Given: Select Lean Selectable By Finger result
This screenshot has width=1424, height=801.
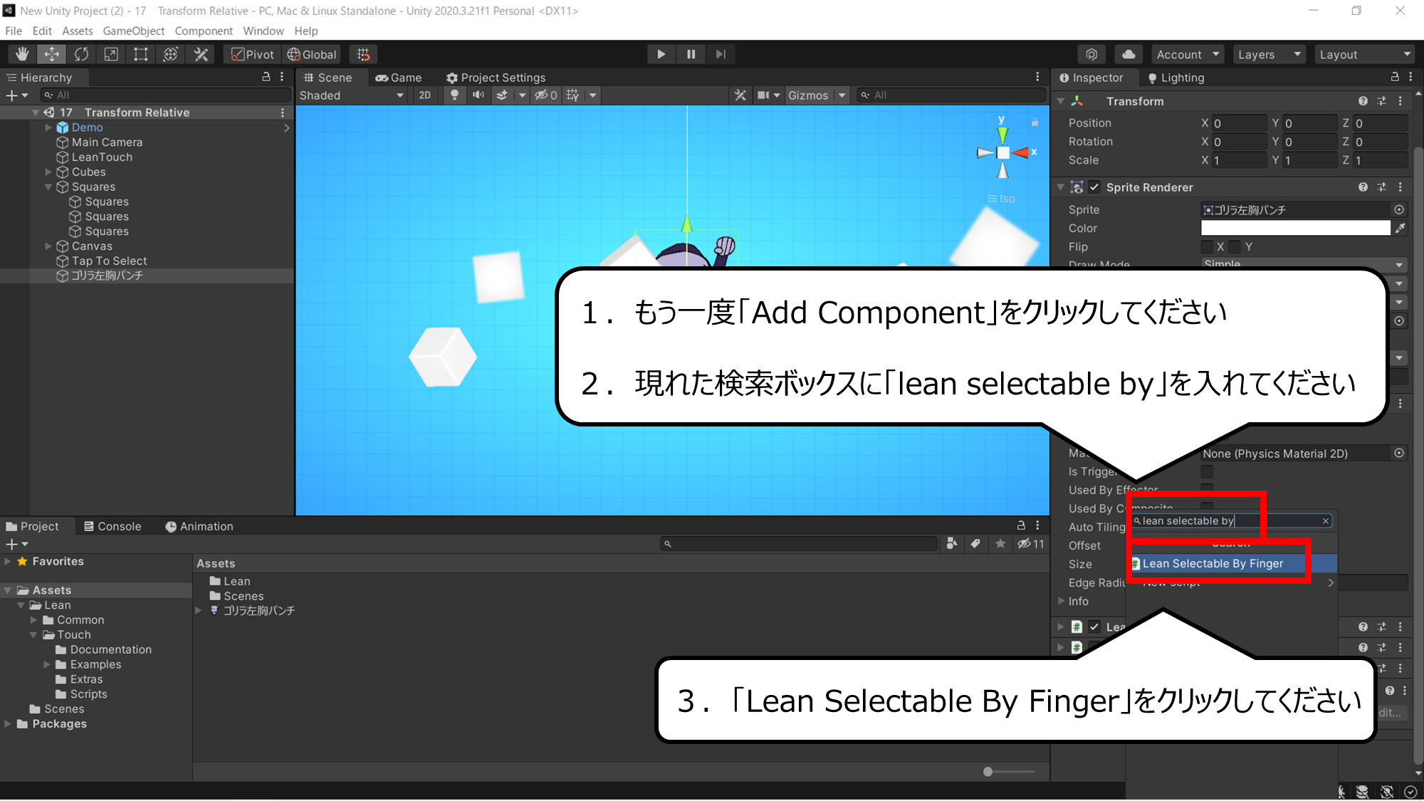Looking at the screenshot, I should click(x=1231, y=563).
